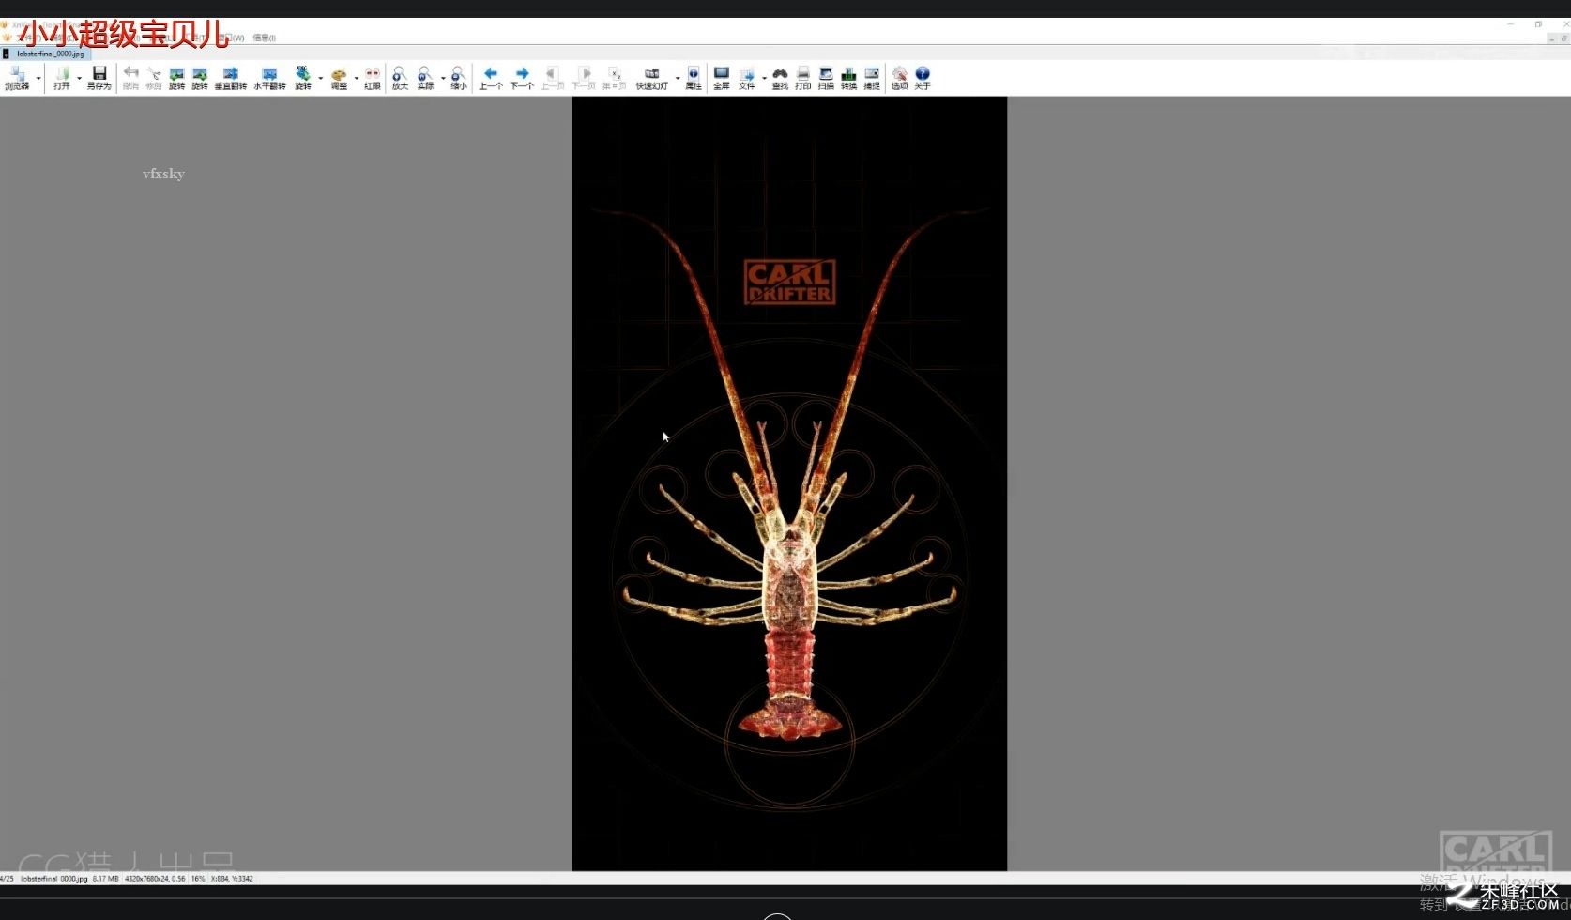The height and width of the screenshot is (920, 1571).
Task: Expand the 打开 recent files arrow
Action: coord(79,78)
